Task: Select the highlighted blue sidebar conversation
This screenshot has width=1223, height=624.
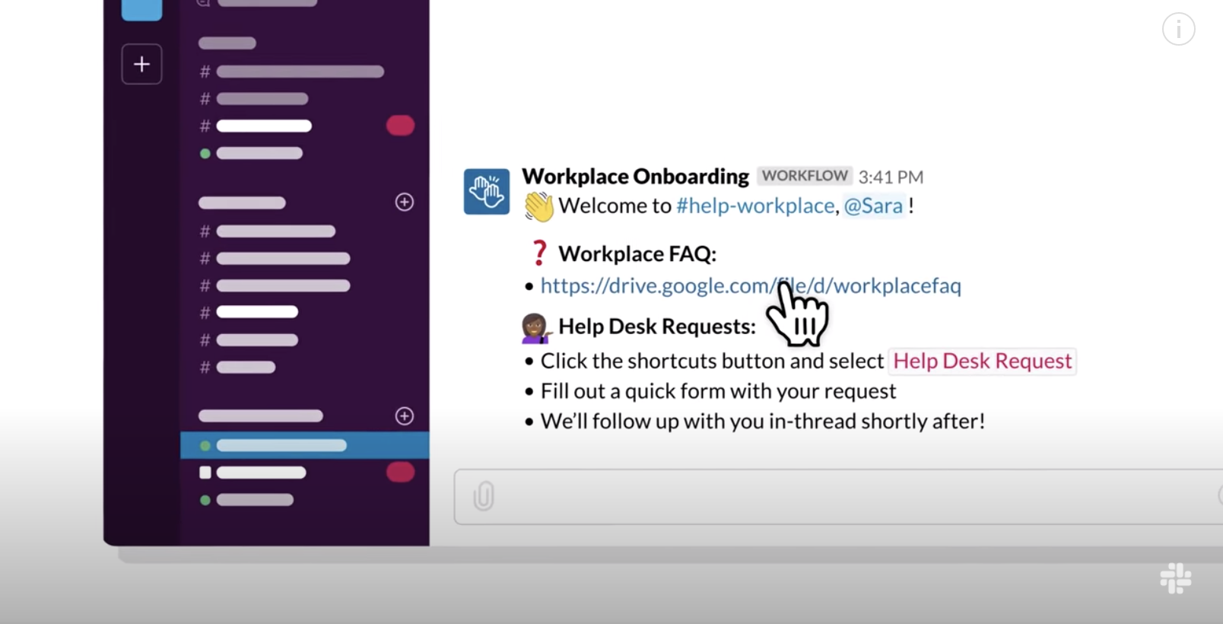Action: click(304, 445)
